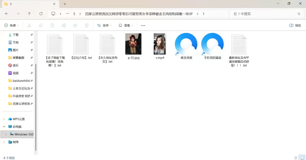Click the Paste icon in the toolbar
This screenshot has width=306, height=160.
(52, 26)
